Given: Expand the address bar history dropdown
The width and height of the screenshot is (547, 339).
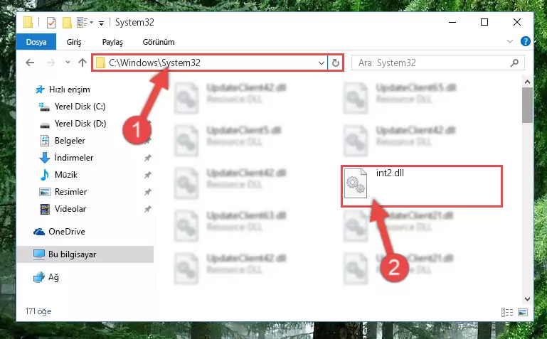Looking at the screenshot, I should pos(322,63).
